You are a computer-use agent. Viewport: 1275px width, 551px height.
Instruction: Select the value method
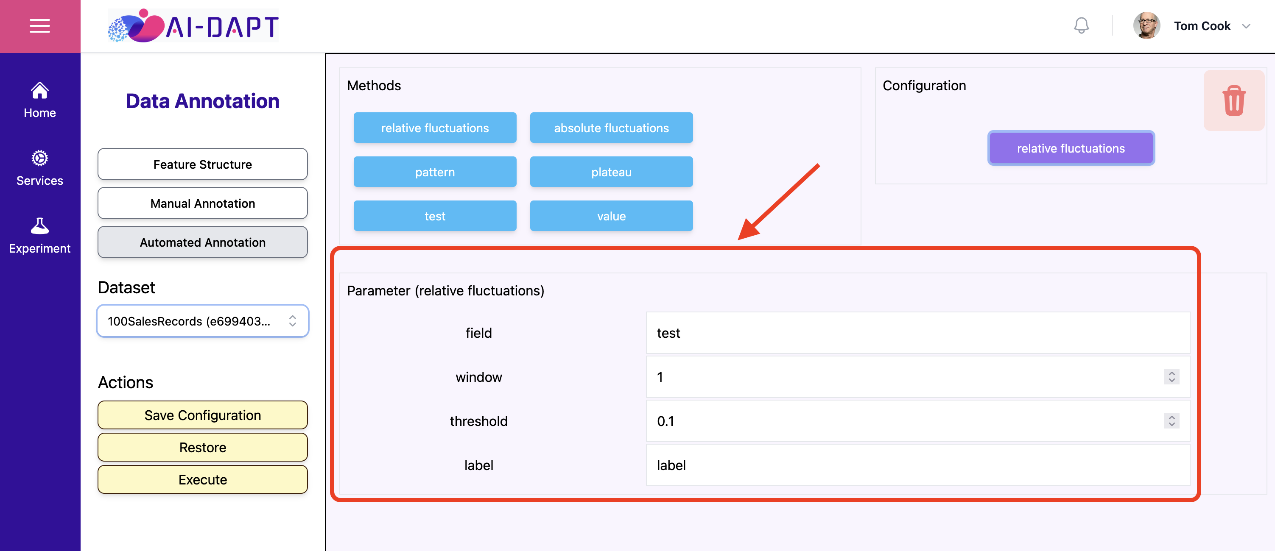(611, 216)
